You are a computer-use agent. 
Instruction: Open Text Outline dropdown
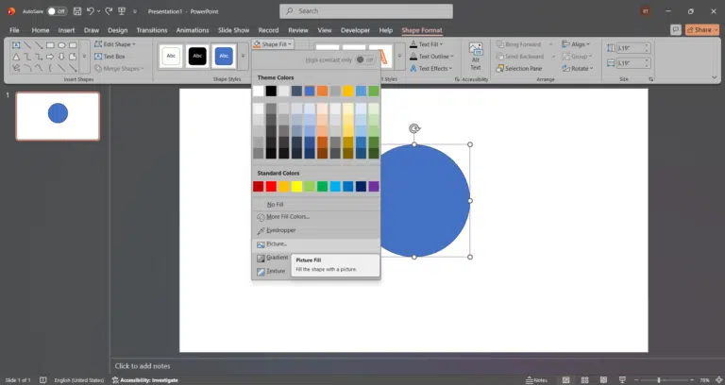click(431, 57)
